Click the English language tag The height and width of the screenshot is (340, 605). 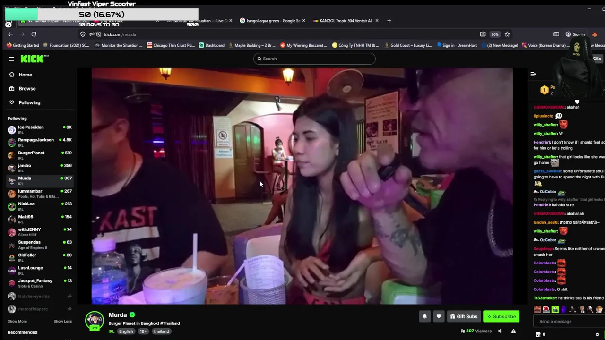[x=126, y=331]
